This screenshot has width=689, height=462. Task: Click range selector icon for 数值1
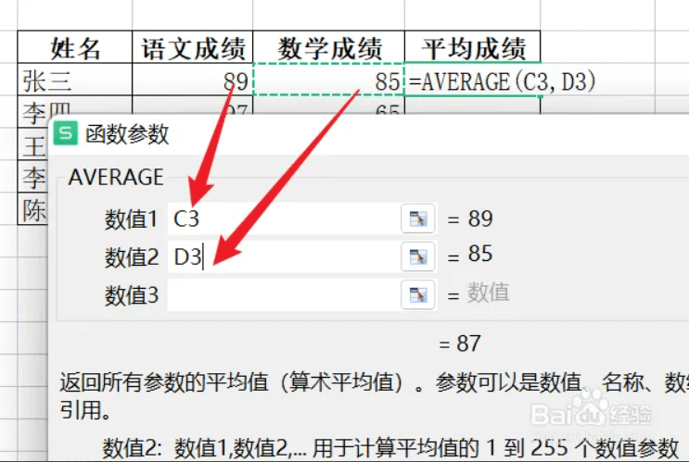point(418,219)
